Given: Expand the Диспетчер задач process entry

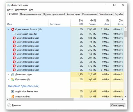Looking at the screenshot, I should pos(8,74).
